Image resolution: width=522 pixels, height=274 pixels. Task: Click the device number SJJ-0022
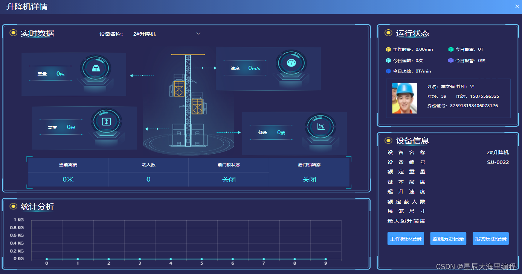pyautogui.click(x=498, y=162)
